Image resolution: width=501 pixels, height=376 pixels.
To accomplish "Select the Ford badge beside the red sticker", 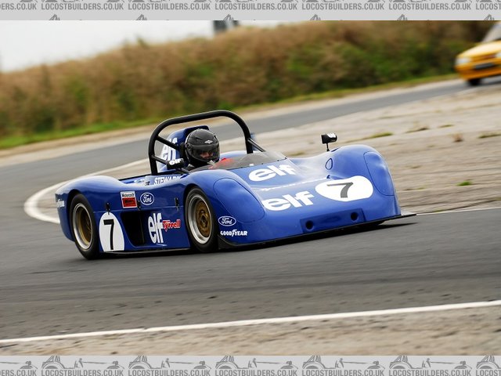I will [x=147, y=199].
